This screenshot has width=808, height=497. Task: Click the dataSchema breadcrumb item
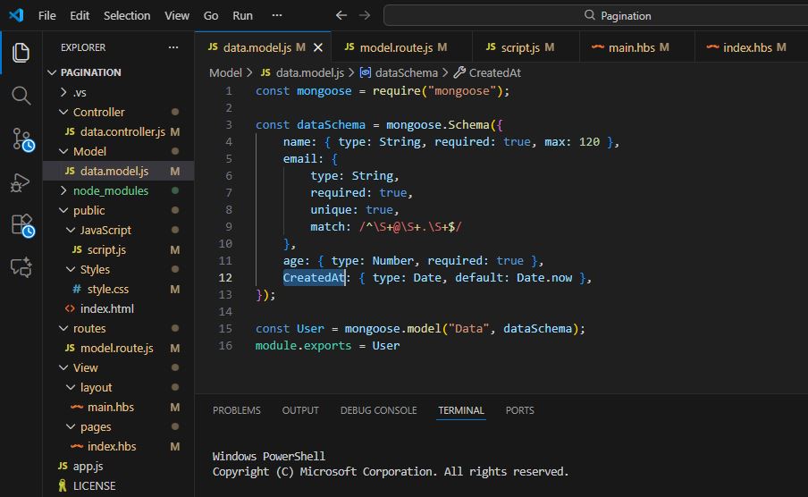406,72
